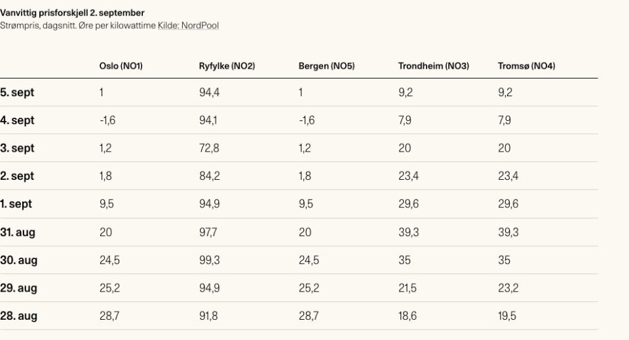Select the 4. sept row label
The height and width of the screenshot is (340, 629).
click(17, 120)
